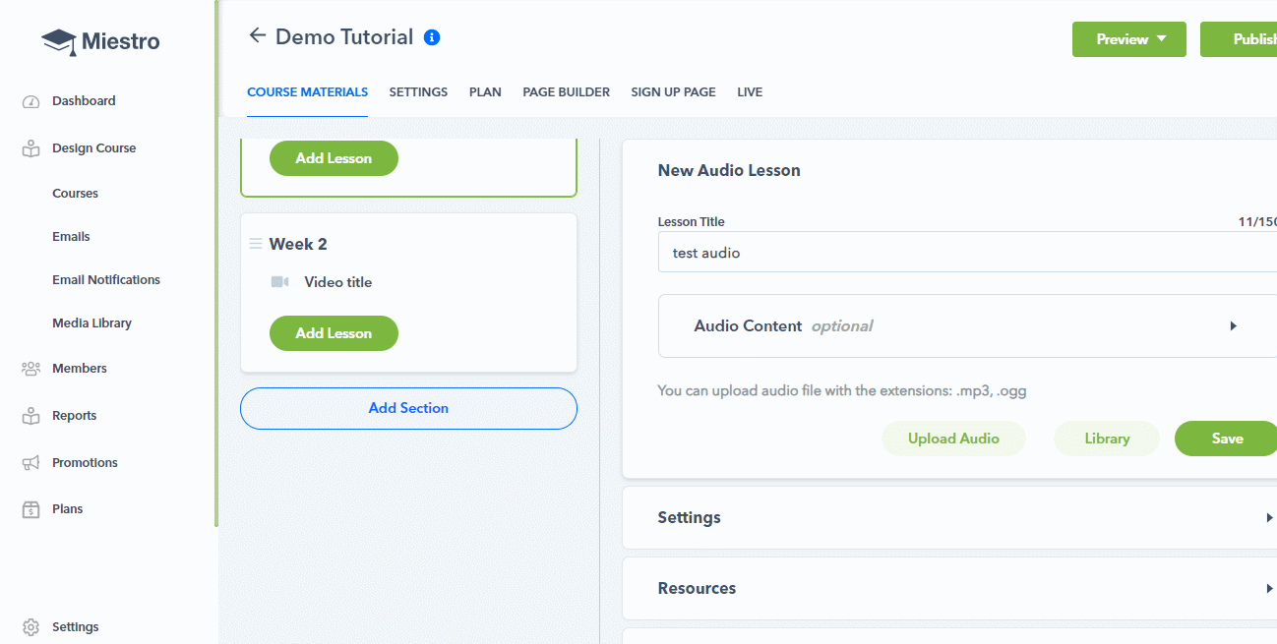Open Email Notifications in the sidebar
This screenshot has height=644, width=1277.
pos(106,280)
